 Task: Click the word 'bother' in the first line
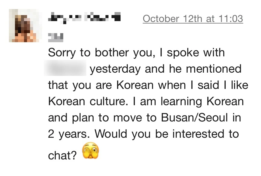coord(112,52)
